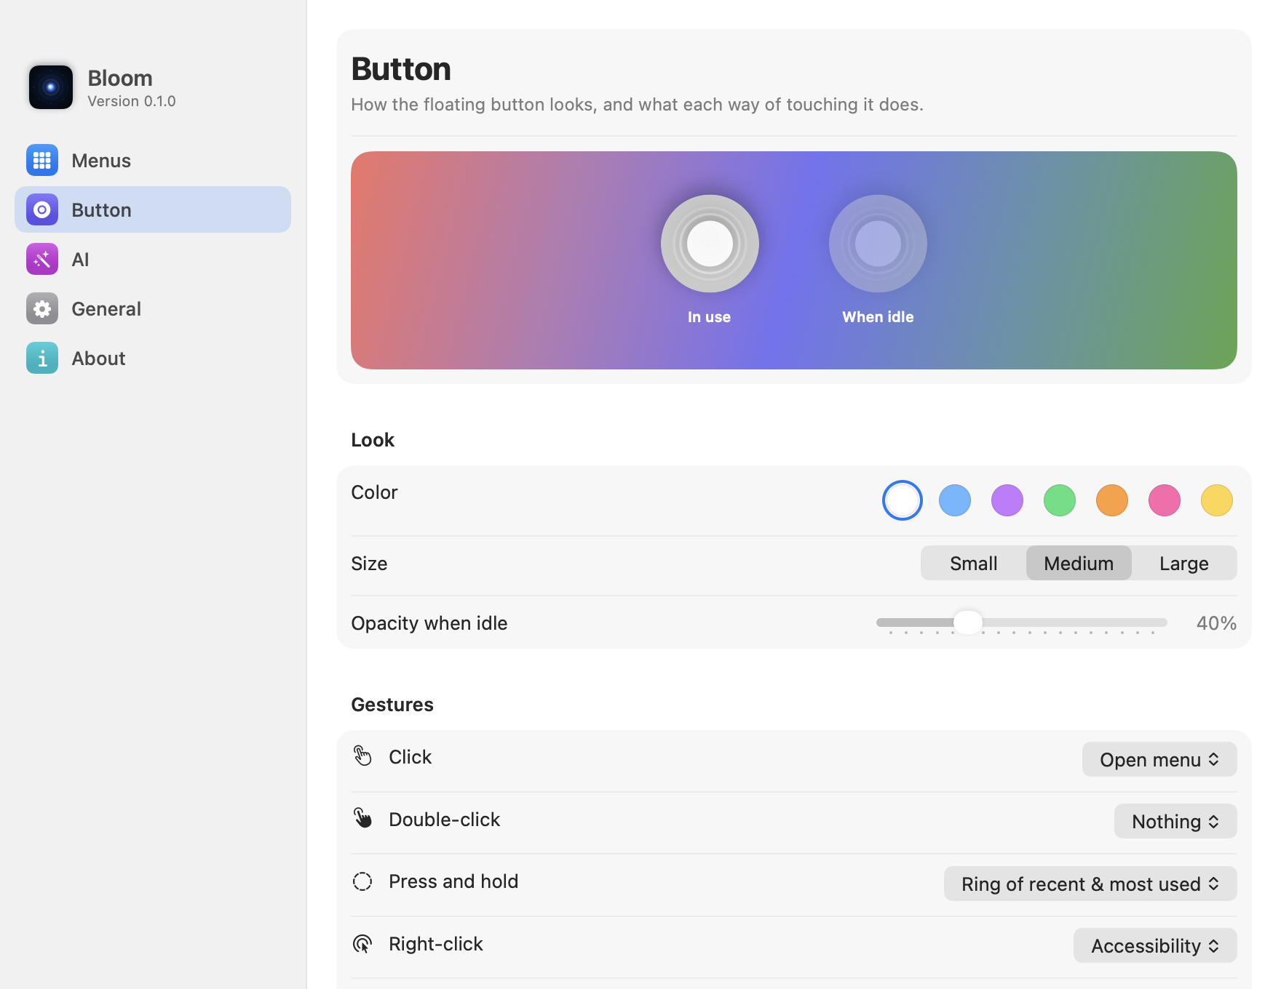Click the Opacity when idle slider thumb
Viewport: 1281px width, 989px height.
(x=968, y=622)
